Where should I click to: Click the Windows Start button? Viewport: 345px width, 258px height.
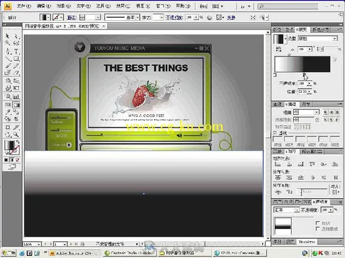(8, 253)
